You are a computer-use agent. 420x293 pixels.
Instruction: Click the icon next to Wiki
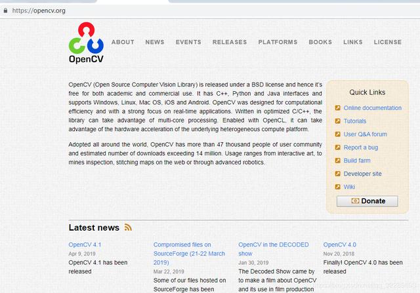tap(337, 187)
